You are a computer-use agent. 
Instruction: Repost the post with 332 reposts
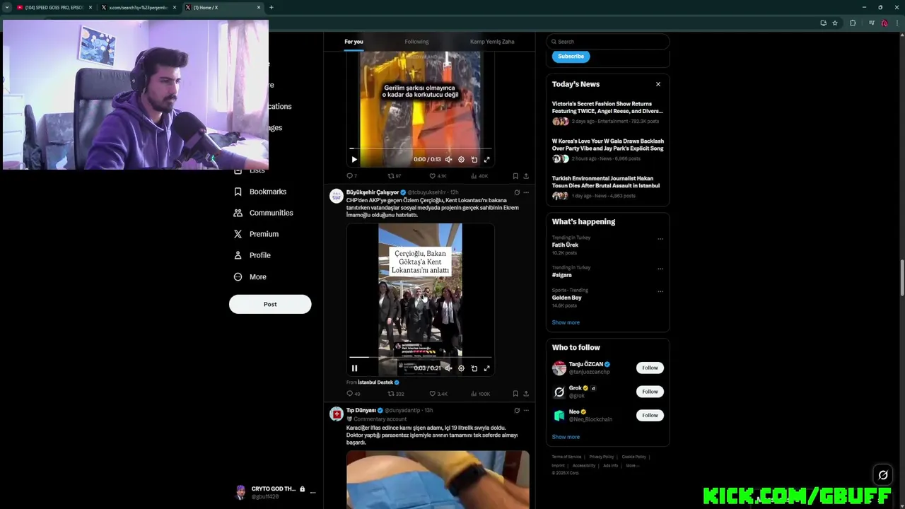pos(395,393)
